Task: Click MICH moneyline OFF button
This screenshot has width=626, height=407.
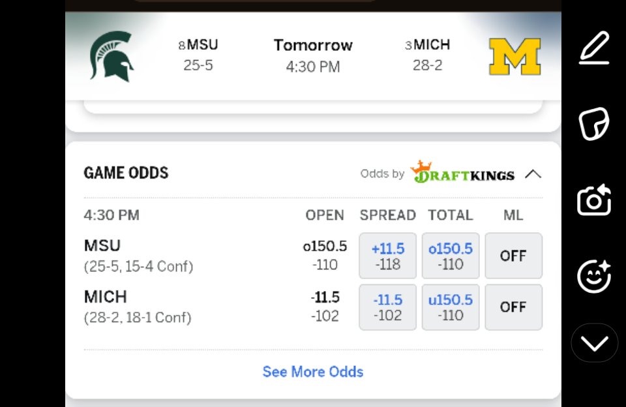Action: 513,307
